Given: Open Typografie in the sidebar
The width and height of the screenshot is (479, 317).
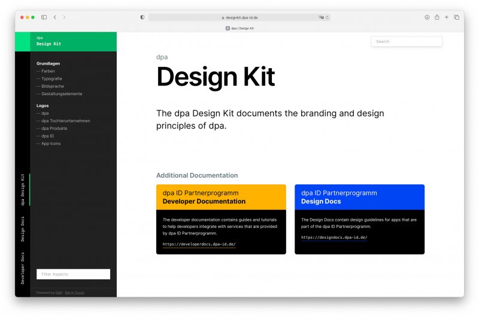Looking at the screenshot, I should point(51,78).
